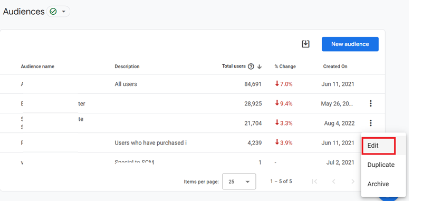
Task: Click the 28,925 total users value
Action: pos(253,103)
